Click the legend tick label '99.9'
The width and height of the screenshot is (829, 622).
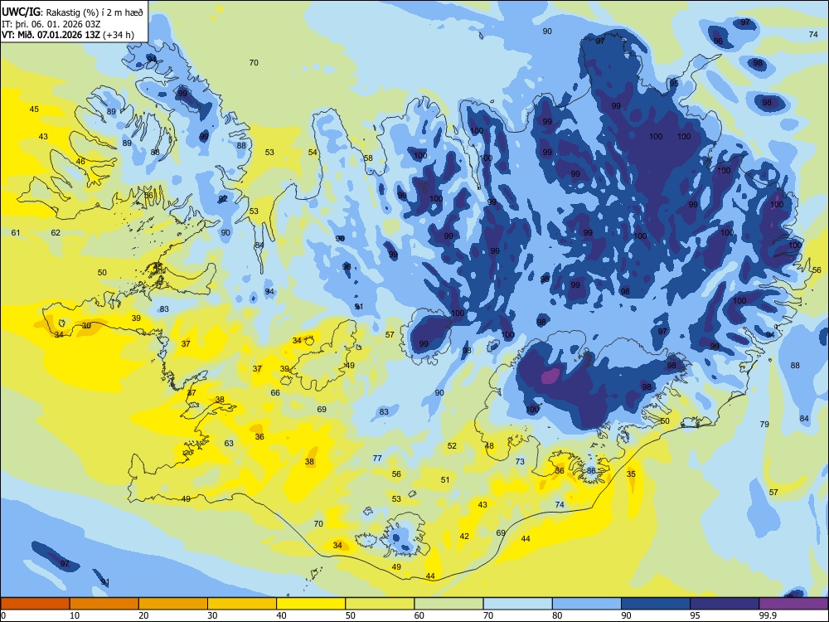click(x=768, y=615)
